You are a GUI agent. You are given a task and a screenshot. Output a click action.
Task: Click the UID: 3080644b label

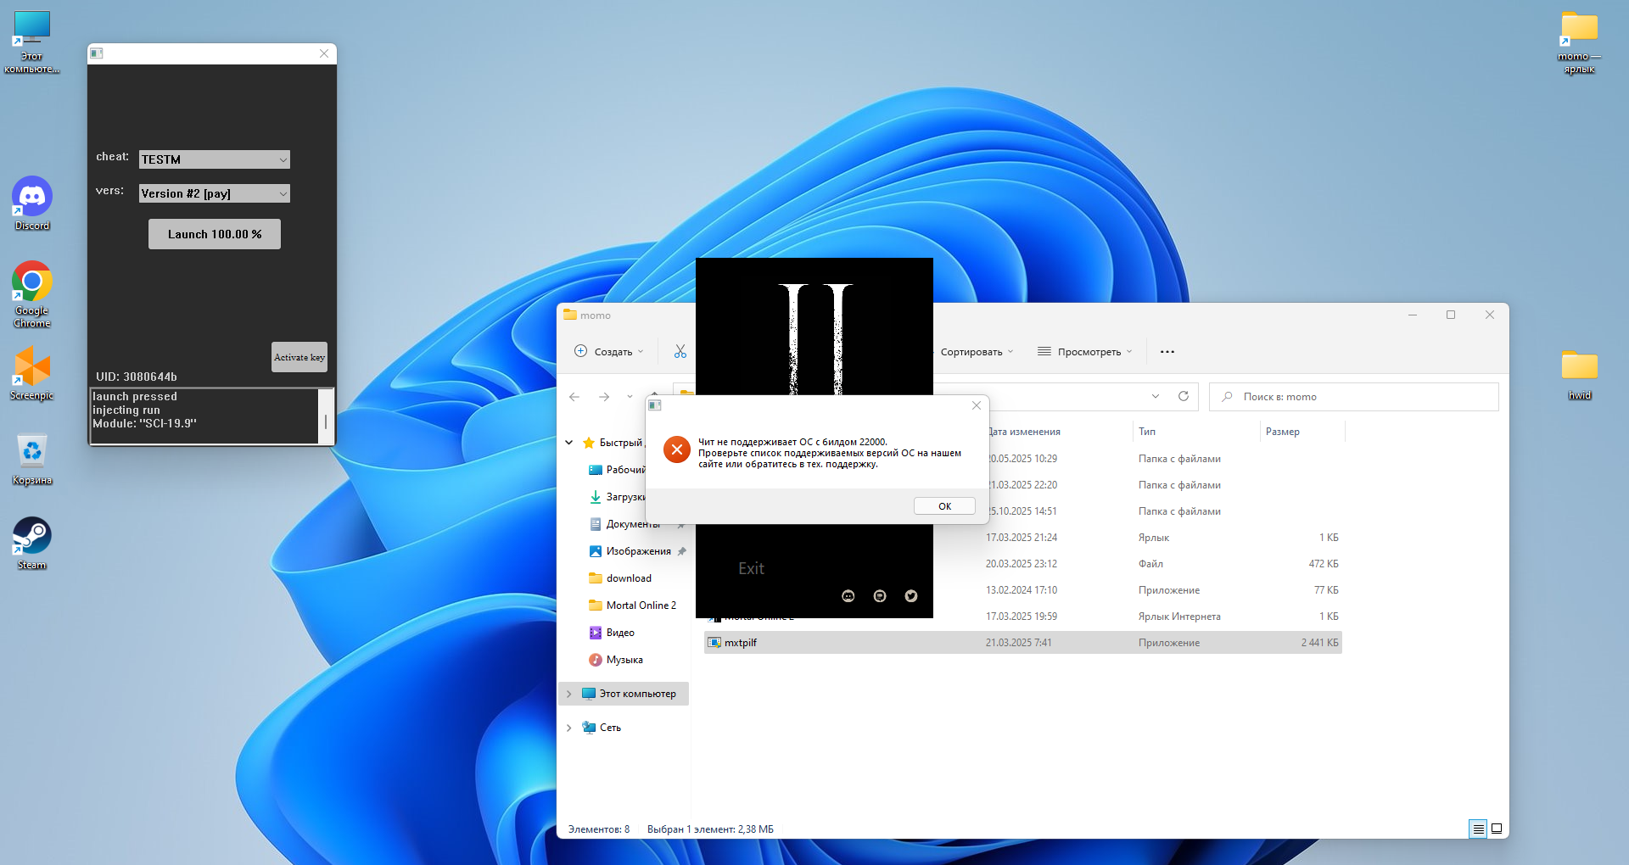click(x=137, y=377)
